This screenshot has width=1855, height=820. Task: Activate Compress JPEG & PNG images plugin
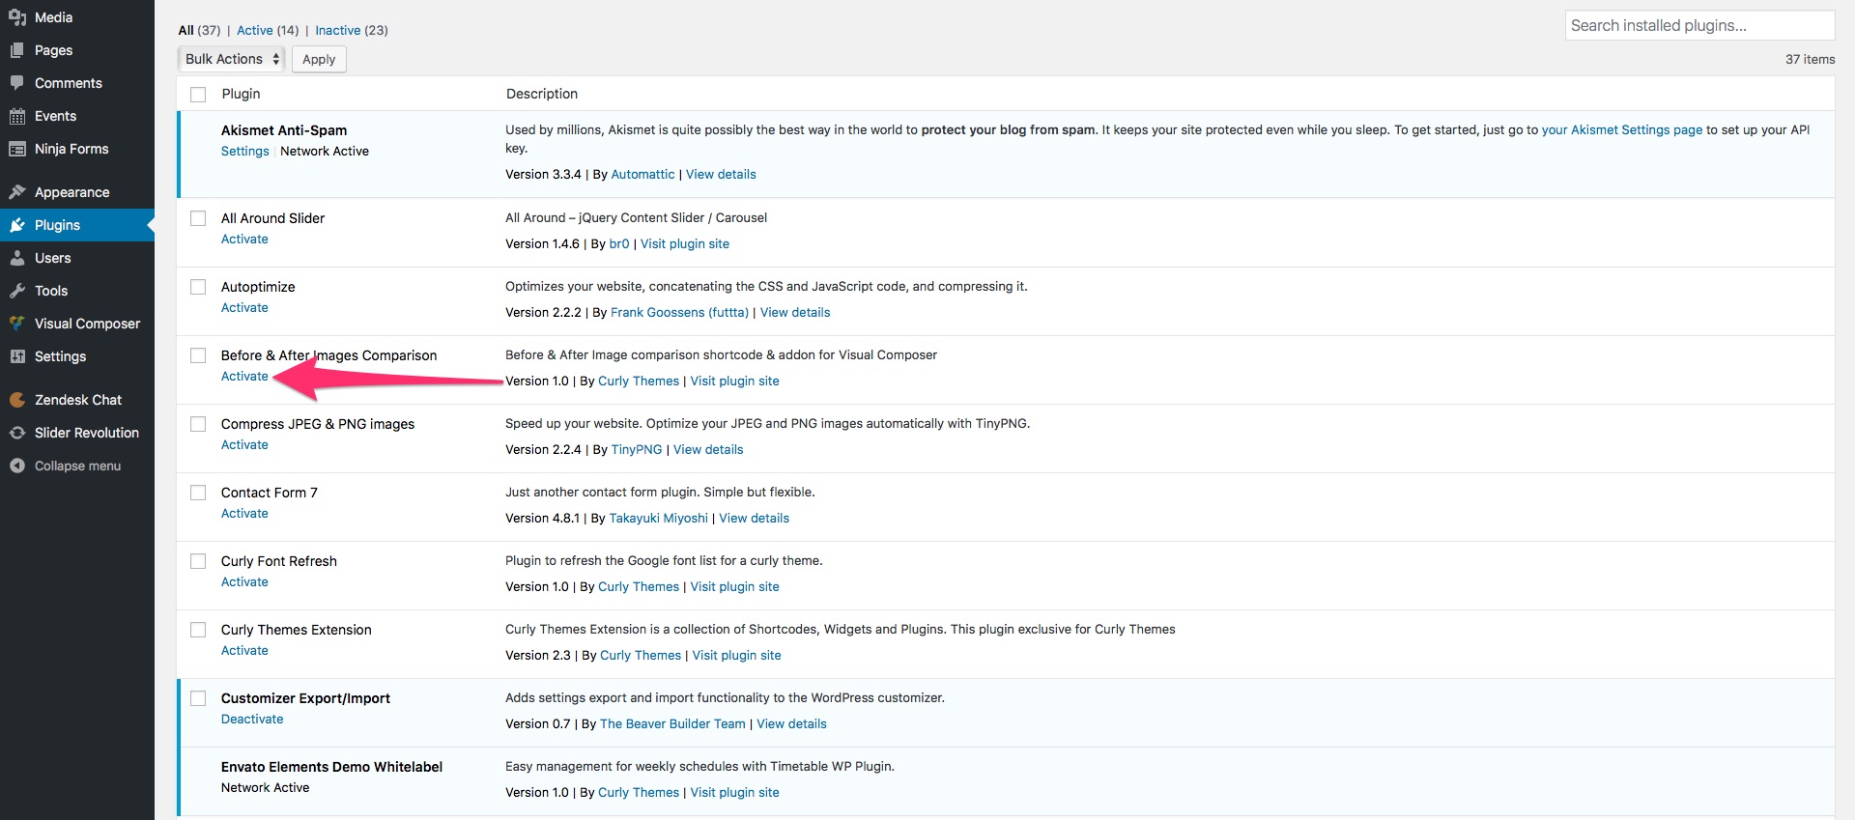244,445
